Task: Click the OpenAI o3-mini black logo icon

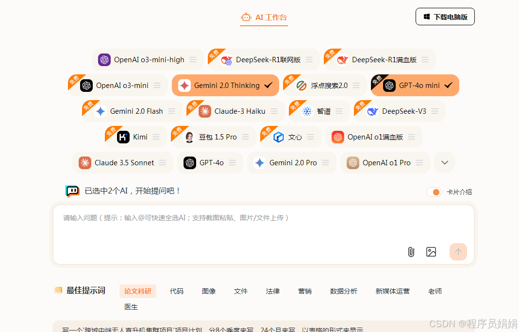Action: (x=86, y=86)
